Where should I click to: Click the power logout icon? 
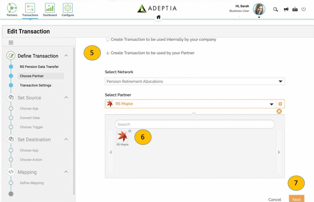[303, 9]
